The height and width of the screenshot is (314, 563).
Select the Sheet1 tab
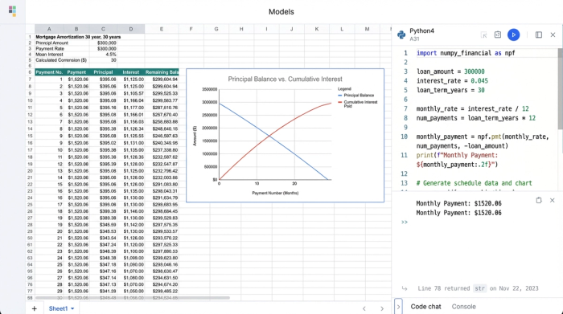click(x=58, y=308)
